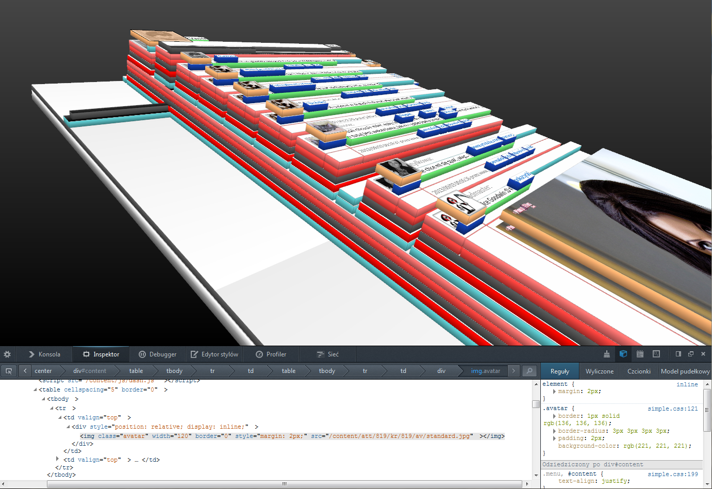Detach the toolbox into separate window
This screenshot has width=712, height=489.
click(691, 354)
